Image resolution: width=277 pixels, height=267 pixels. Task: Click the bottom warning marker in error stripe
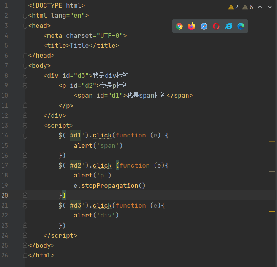tap(272, 211)
